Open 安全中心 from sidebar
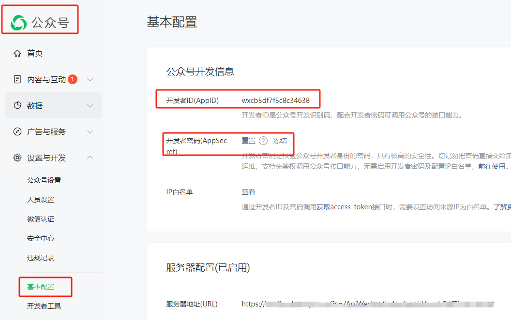Screen dimensions: 511x320 click(x=41, y=238)
